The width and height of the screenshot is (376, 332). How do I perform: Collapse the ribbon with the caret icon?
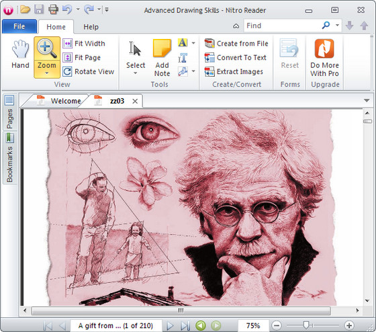236,26
